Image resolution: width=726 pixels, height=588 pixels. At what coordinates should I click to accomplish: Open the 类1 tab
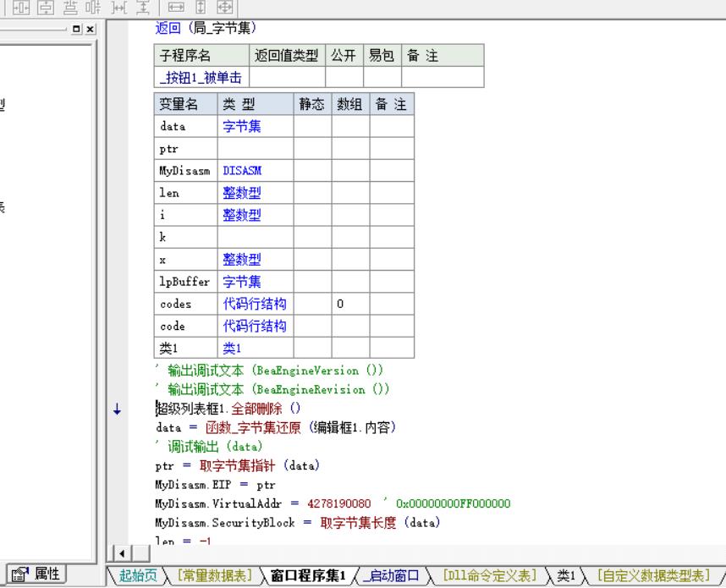[x=566, y=575]
